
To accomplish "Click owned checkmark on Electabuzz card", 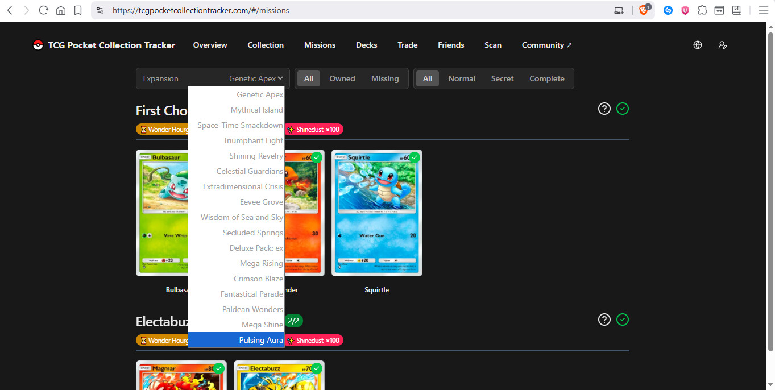I will click(317, 368).
